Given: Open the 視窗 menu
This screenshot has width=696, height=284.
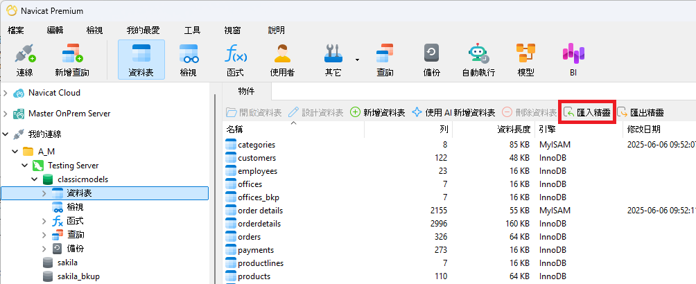Looking at the screenshot, I should 233,30.
